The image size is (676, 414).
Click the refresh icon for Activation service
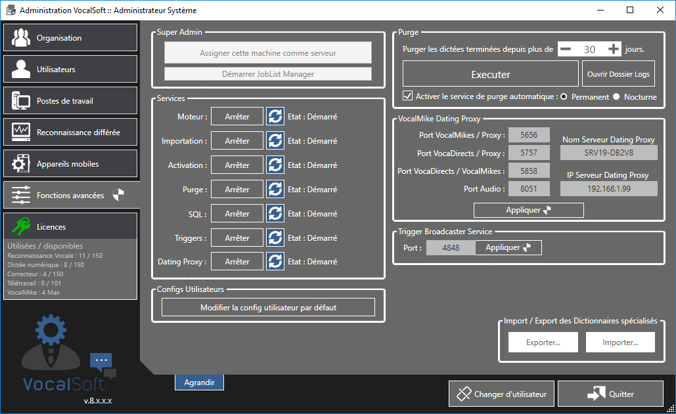[275, 165]
